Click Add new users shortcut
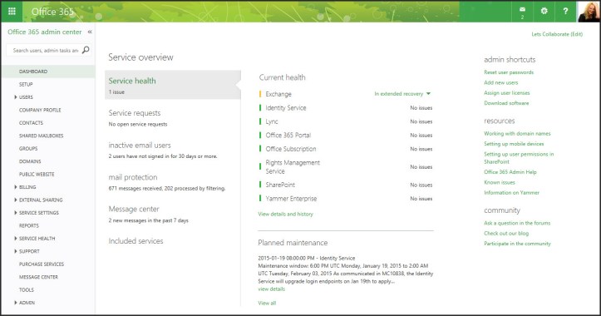Viewport: 601px width, 316px height. tap(500, 82)
